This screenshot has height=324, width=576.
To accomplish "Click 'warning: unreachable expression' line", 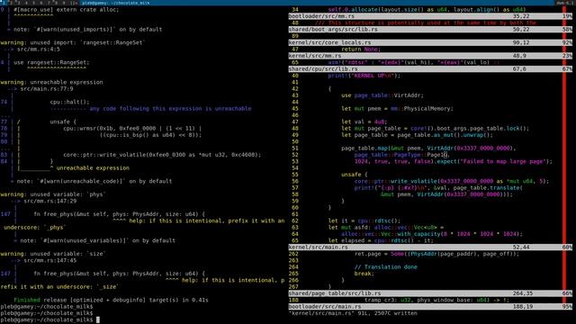I will click(x=51, y=82).
